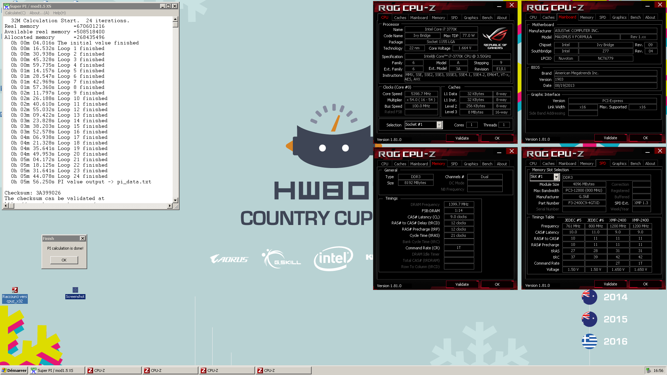
Task: Click the DRAM Frequency 1399.7 MHz value
Action: click(459, 205)
